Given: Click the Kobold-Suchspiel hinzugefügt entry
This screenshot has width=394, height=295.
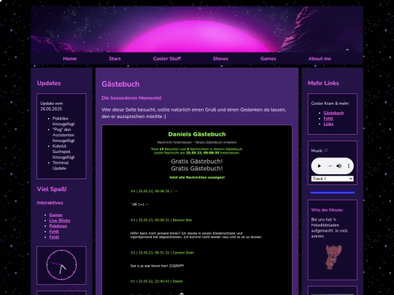Looking at the screenshot, I should click(x=63, y=152).
